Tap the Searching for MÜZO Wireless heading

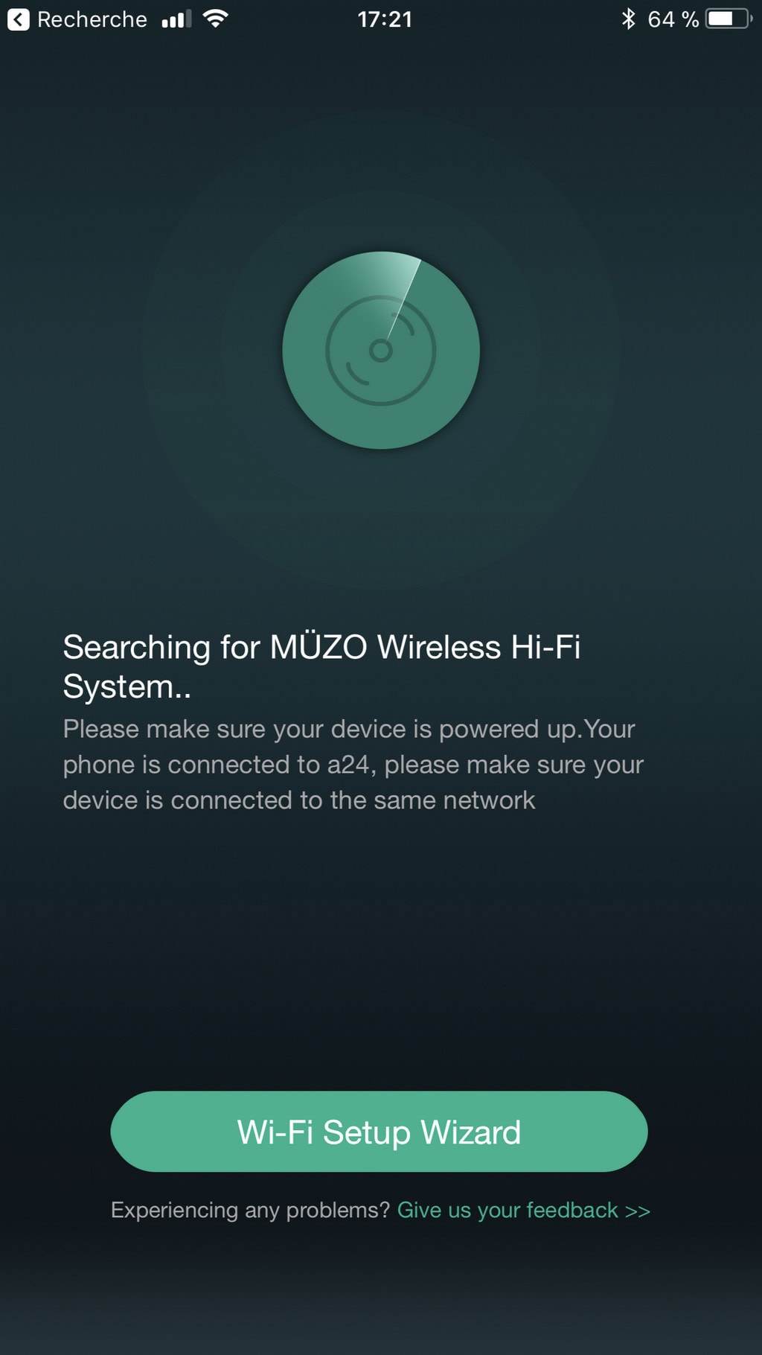[x=321, y=666]
